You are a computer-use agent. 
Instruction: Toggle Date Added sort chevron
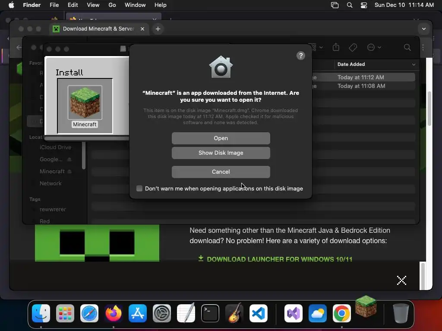point(414,65)
